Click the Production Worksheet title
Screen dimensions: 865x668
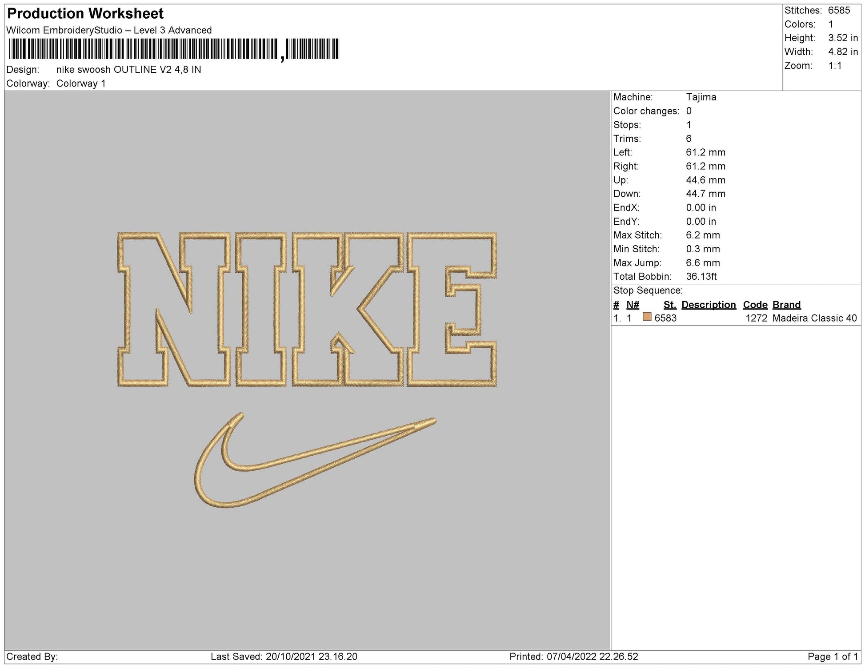(85, 14)
